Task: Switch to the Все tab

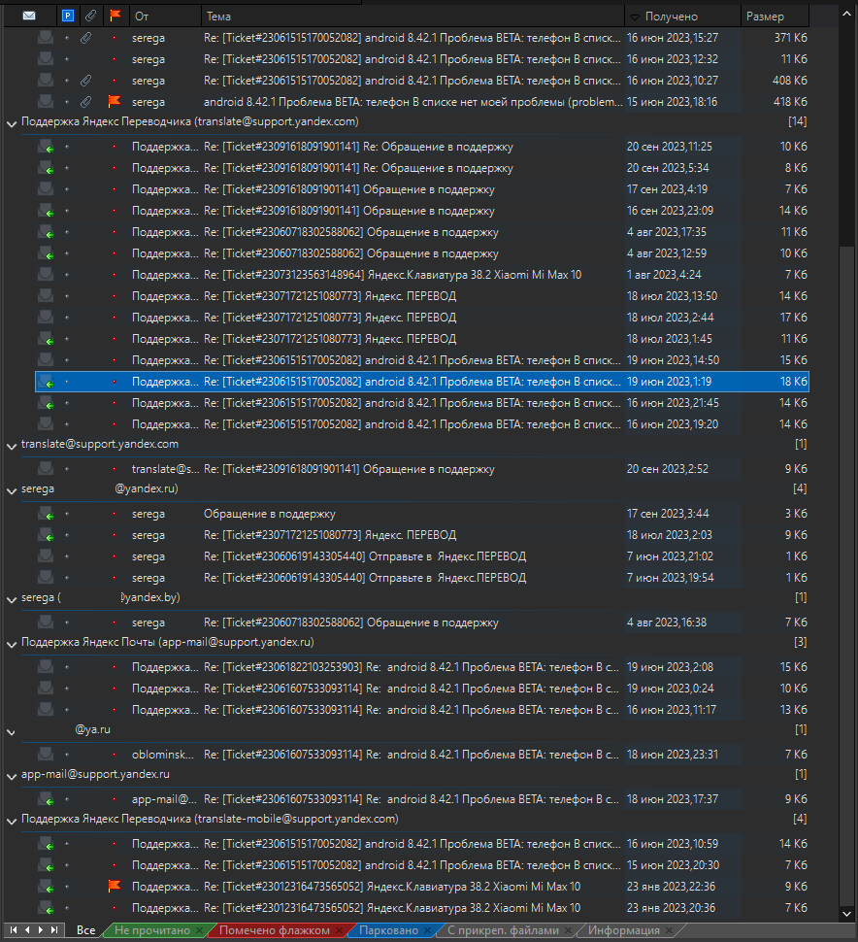Action: click(85, 930)
